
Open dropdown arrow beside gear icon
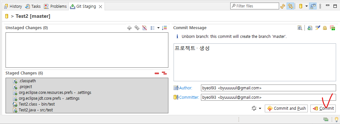click(x=260, y=108)
